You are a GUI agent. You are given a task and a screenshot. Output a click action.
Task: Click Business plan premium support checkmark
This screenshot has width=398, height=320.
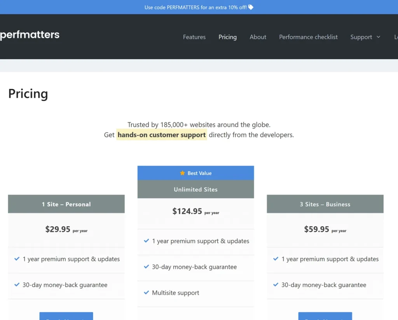276,259
